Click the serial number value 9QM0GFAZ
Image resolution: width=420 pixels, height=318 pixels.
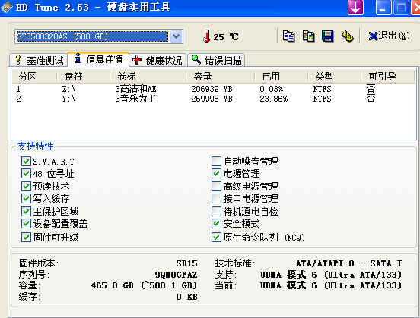[176, 275]
